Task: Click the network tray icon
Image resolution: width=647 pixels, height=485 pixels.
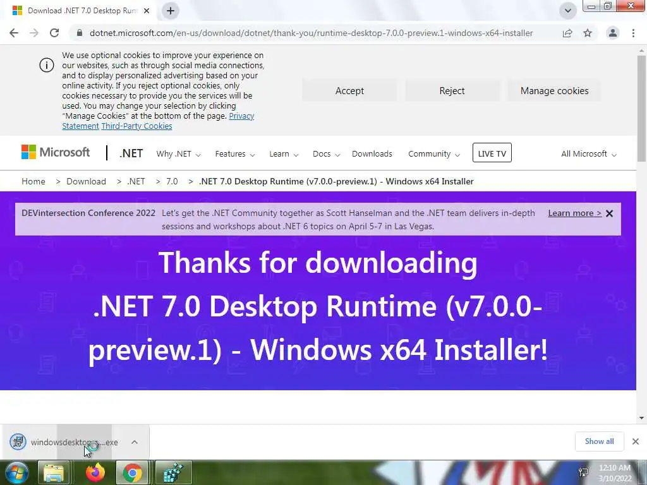Action: coord(583,472)
